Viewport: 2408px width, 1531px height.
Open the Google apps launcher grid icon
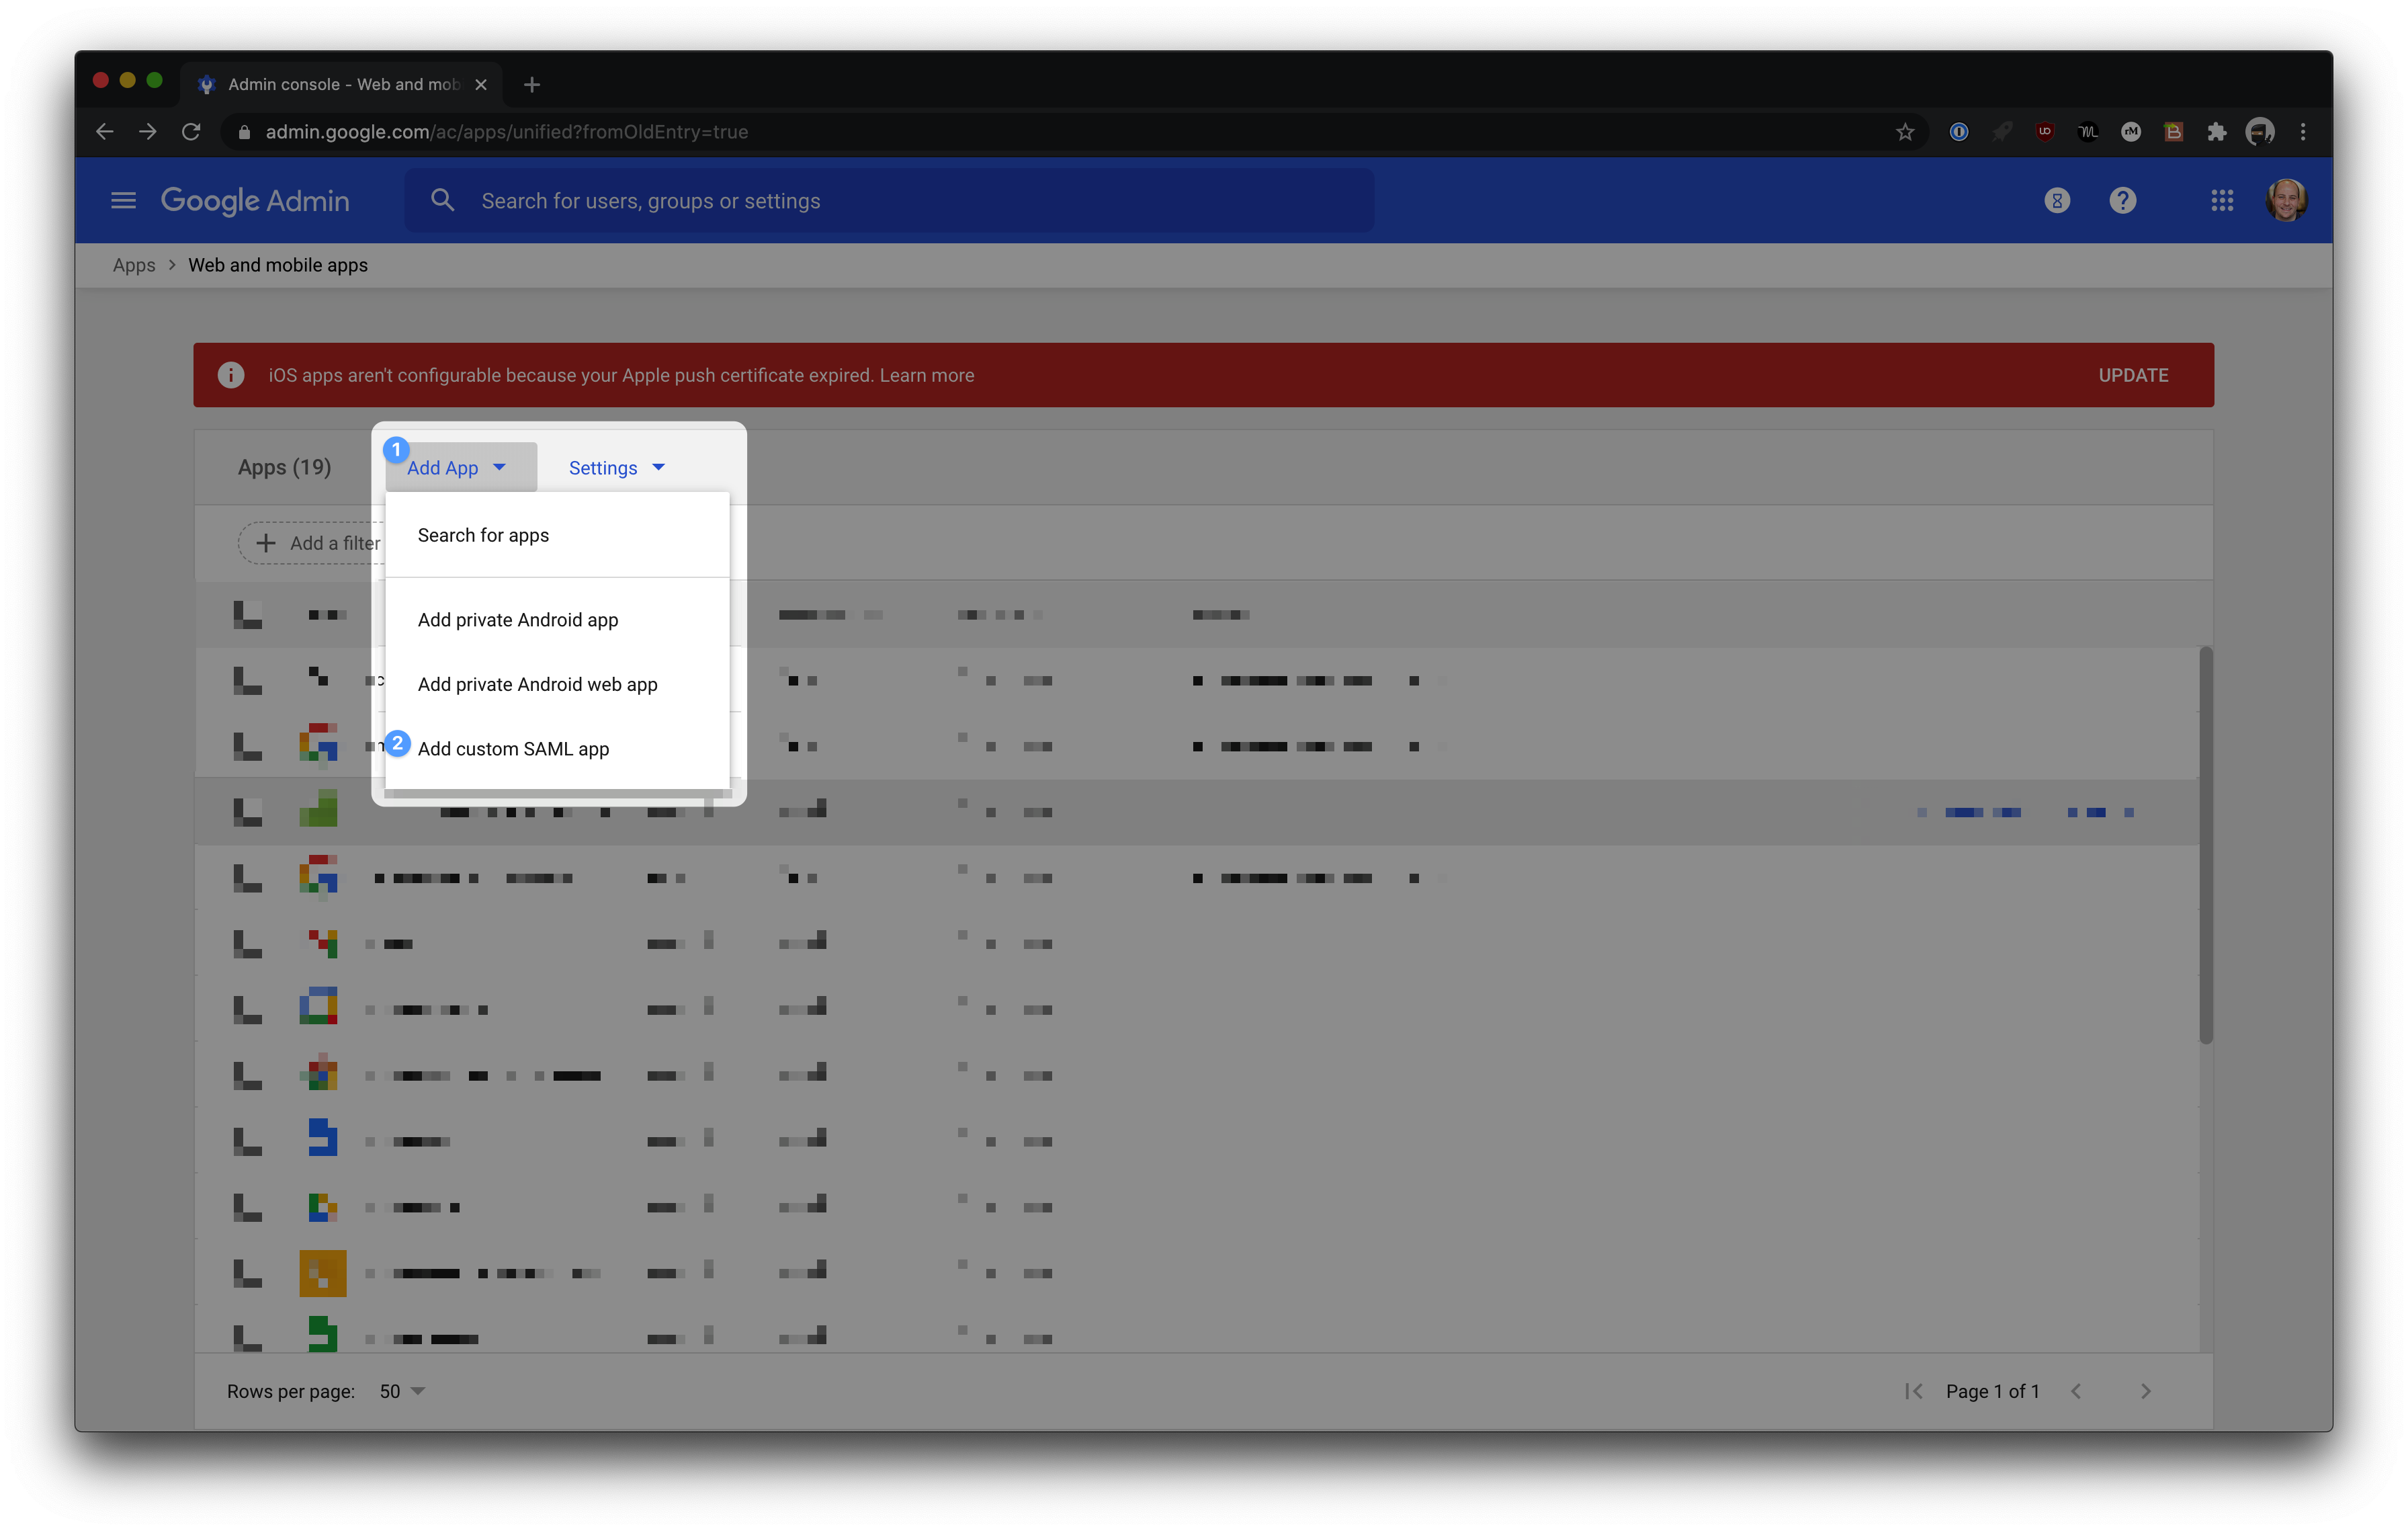2222,200
